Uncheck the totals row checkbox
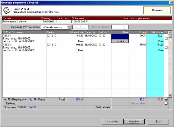 [x=166, y=99]
